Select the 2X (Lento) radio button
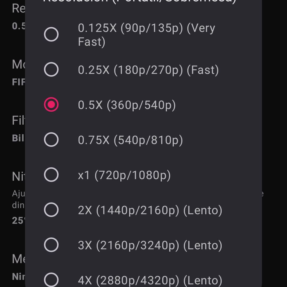Screen dimensions: 287x287 coord(51,210)
